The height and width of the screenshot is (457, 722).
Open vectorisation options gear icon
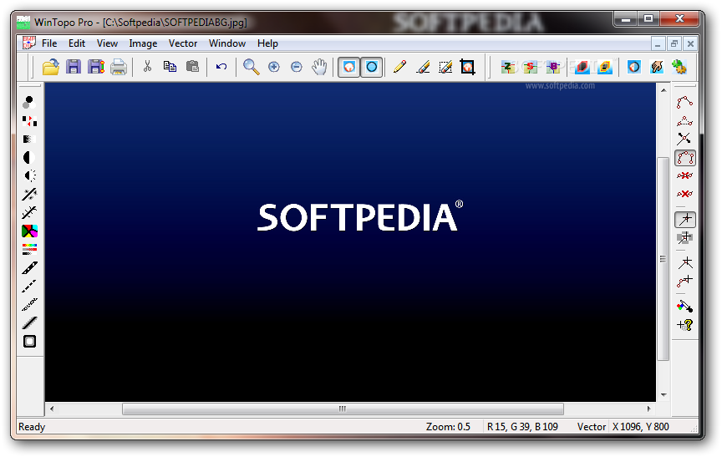(679, 67)
